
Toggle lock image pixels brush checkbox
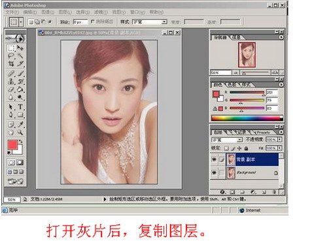click(233, 148)
